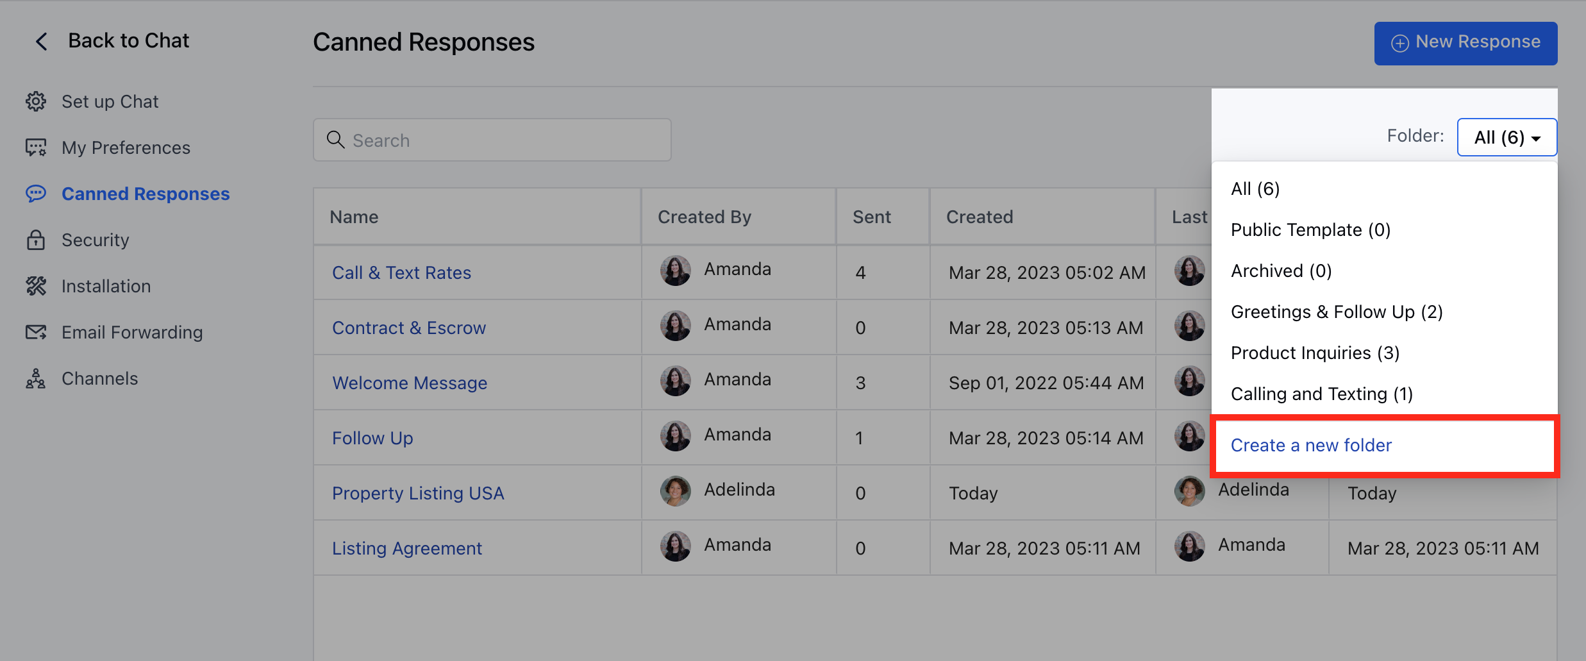The width and height of the screenshot is (1586, 661).
Task: Select the Email Forwarding envelope icon
Action: pos(36,331)
